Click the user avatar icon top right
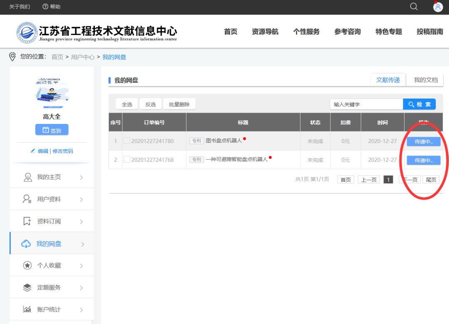This screenshot has height=324, width=449. point(438,7)
